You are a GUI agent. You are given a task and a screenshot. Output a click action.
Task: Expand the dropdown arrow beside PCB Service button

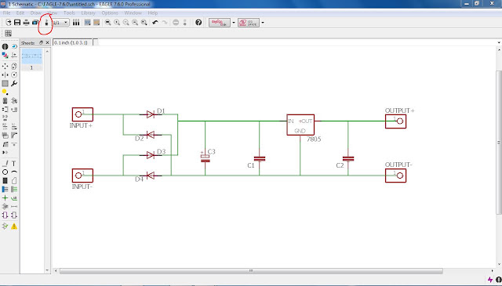pyautogui.click(x=263, y=23)
